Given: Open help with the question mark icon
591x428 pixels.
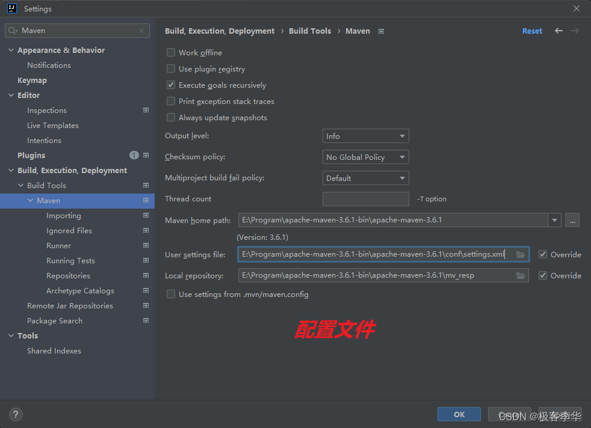Looking at the screenshot, I should click(x=16, y=415).
